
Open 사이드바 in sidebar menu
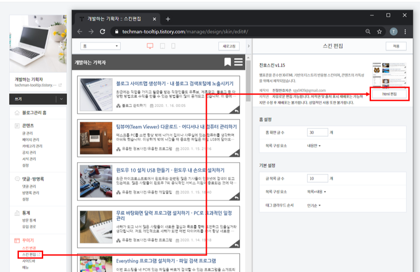point(28,261)
